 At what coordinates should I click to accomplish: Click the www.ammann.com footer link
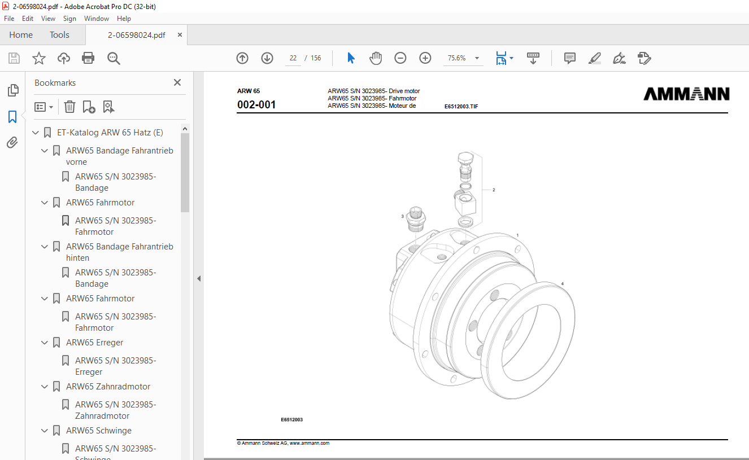click(309, 443)
